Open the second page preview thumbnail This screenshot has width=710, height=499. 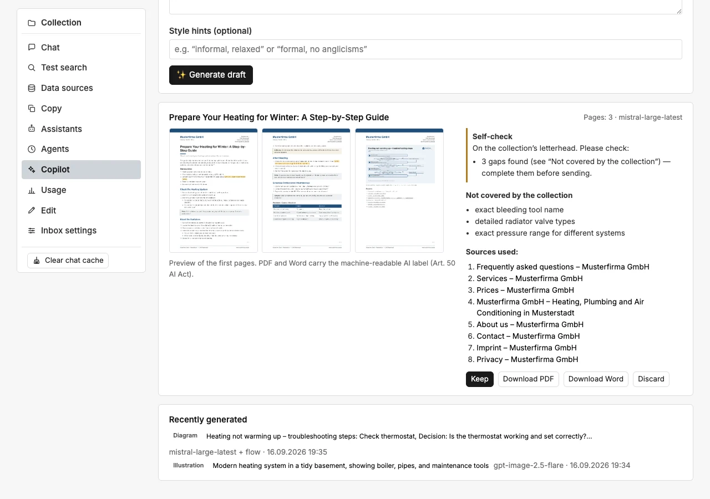click(306, 191)
